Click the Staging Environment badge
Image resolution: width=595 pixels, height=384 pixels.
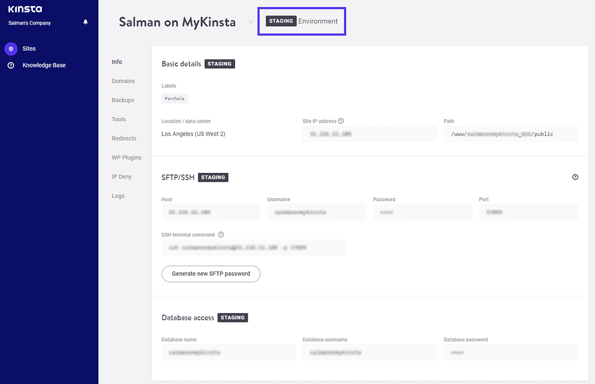tap(301, 21)
